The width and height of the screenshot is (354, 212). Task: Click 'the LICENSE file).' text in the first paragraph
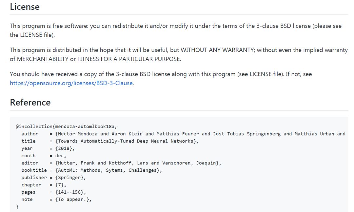[x=32, y=35]
